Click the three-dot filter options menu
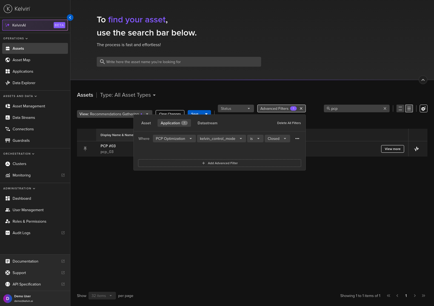Viewport: 434px width, 306px height. pos(297,139)
